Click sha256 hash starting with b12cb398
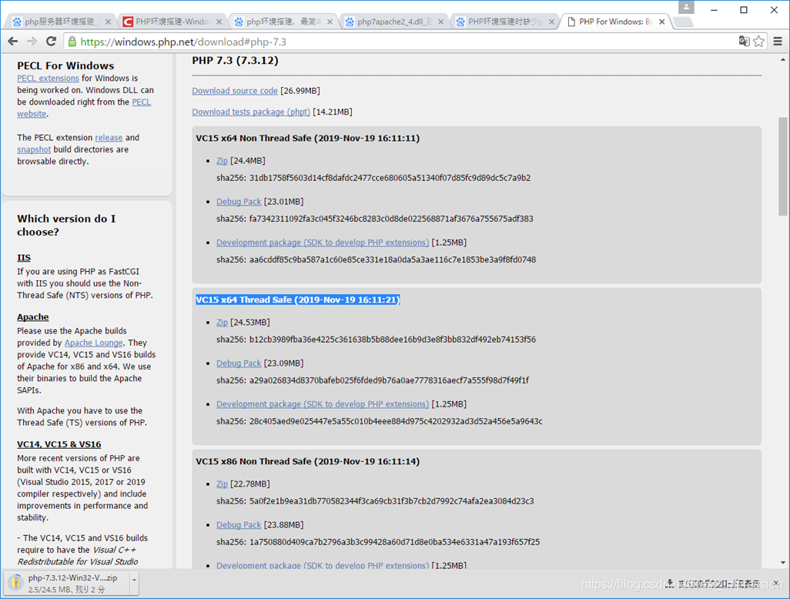 [393, 340]
